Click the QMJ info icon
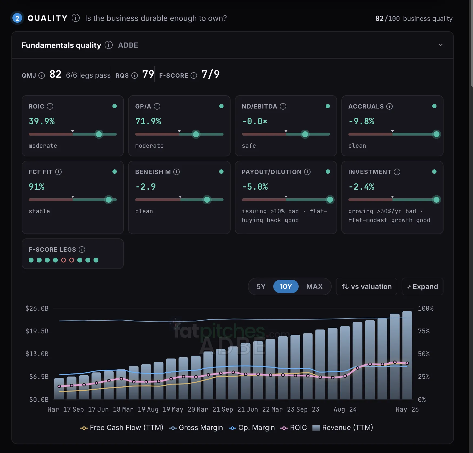This screenshot has width=473, height=453. (42, 75)
